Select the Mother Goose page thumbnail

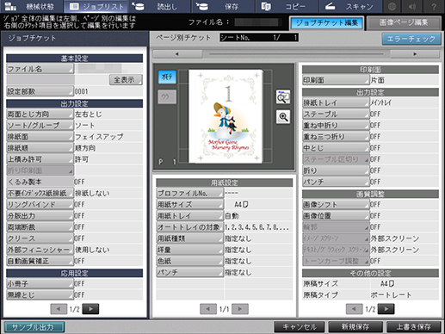point(226,116)
